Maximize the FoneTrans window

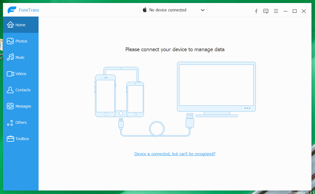(x=295, y=11)
